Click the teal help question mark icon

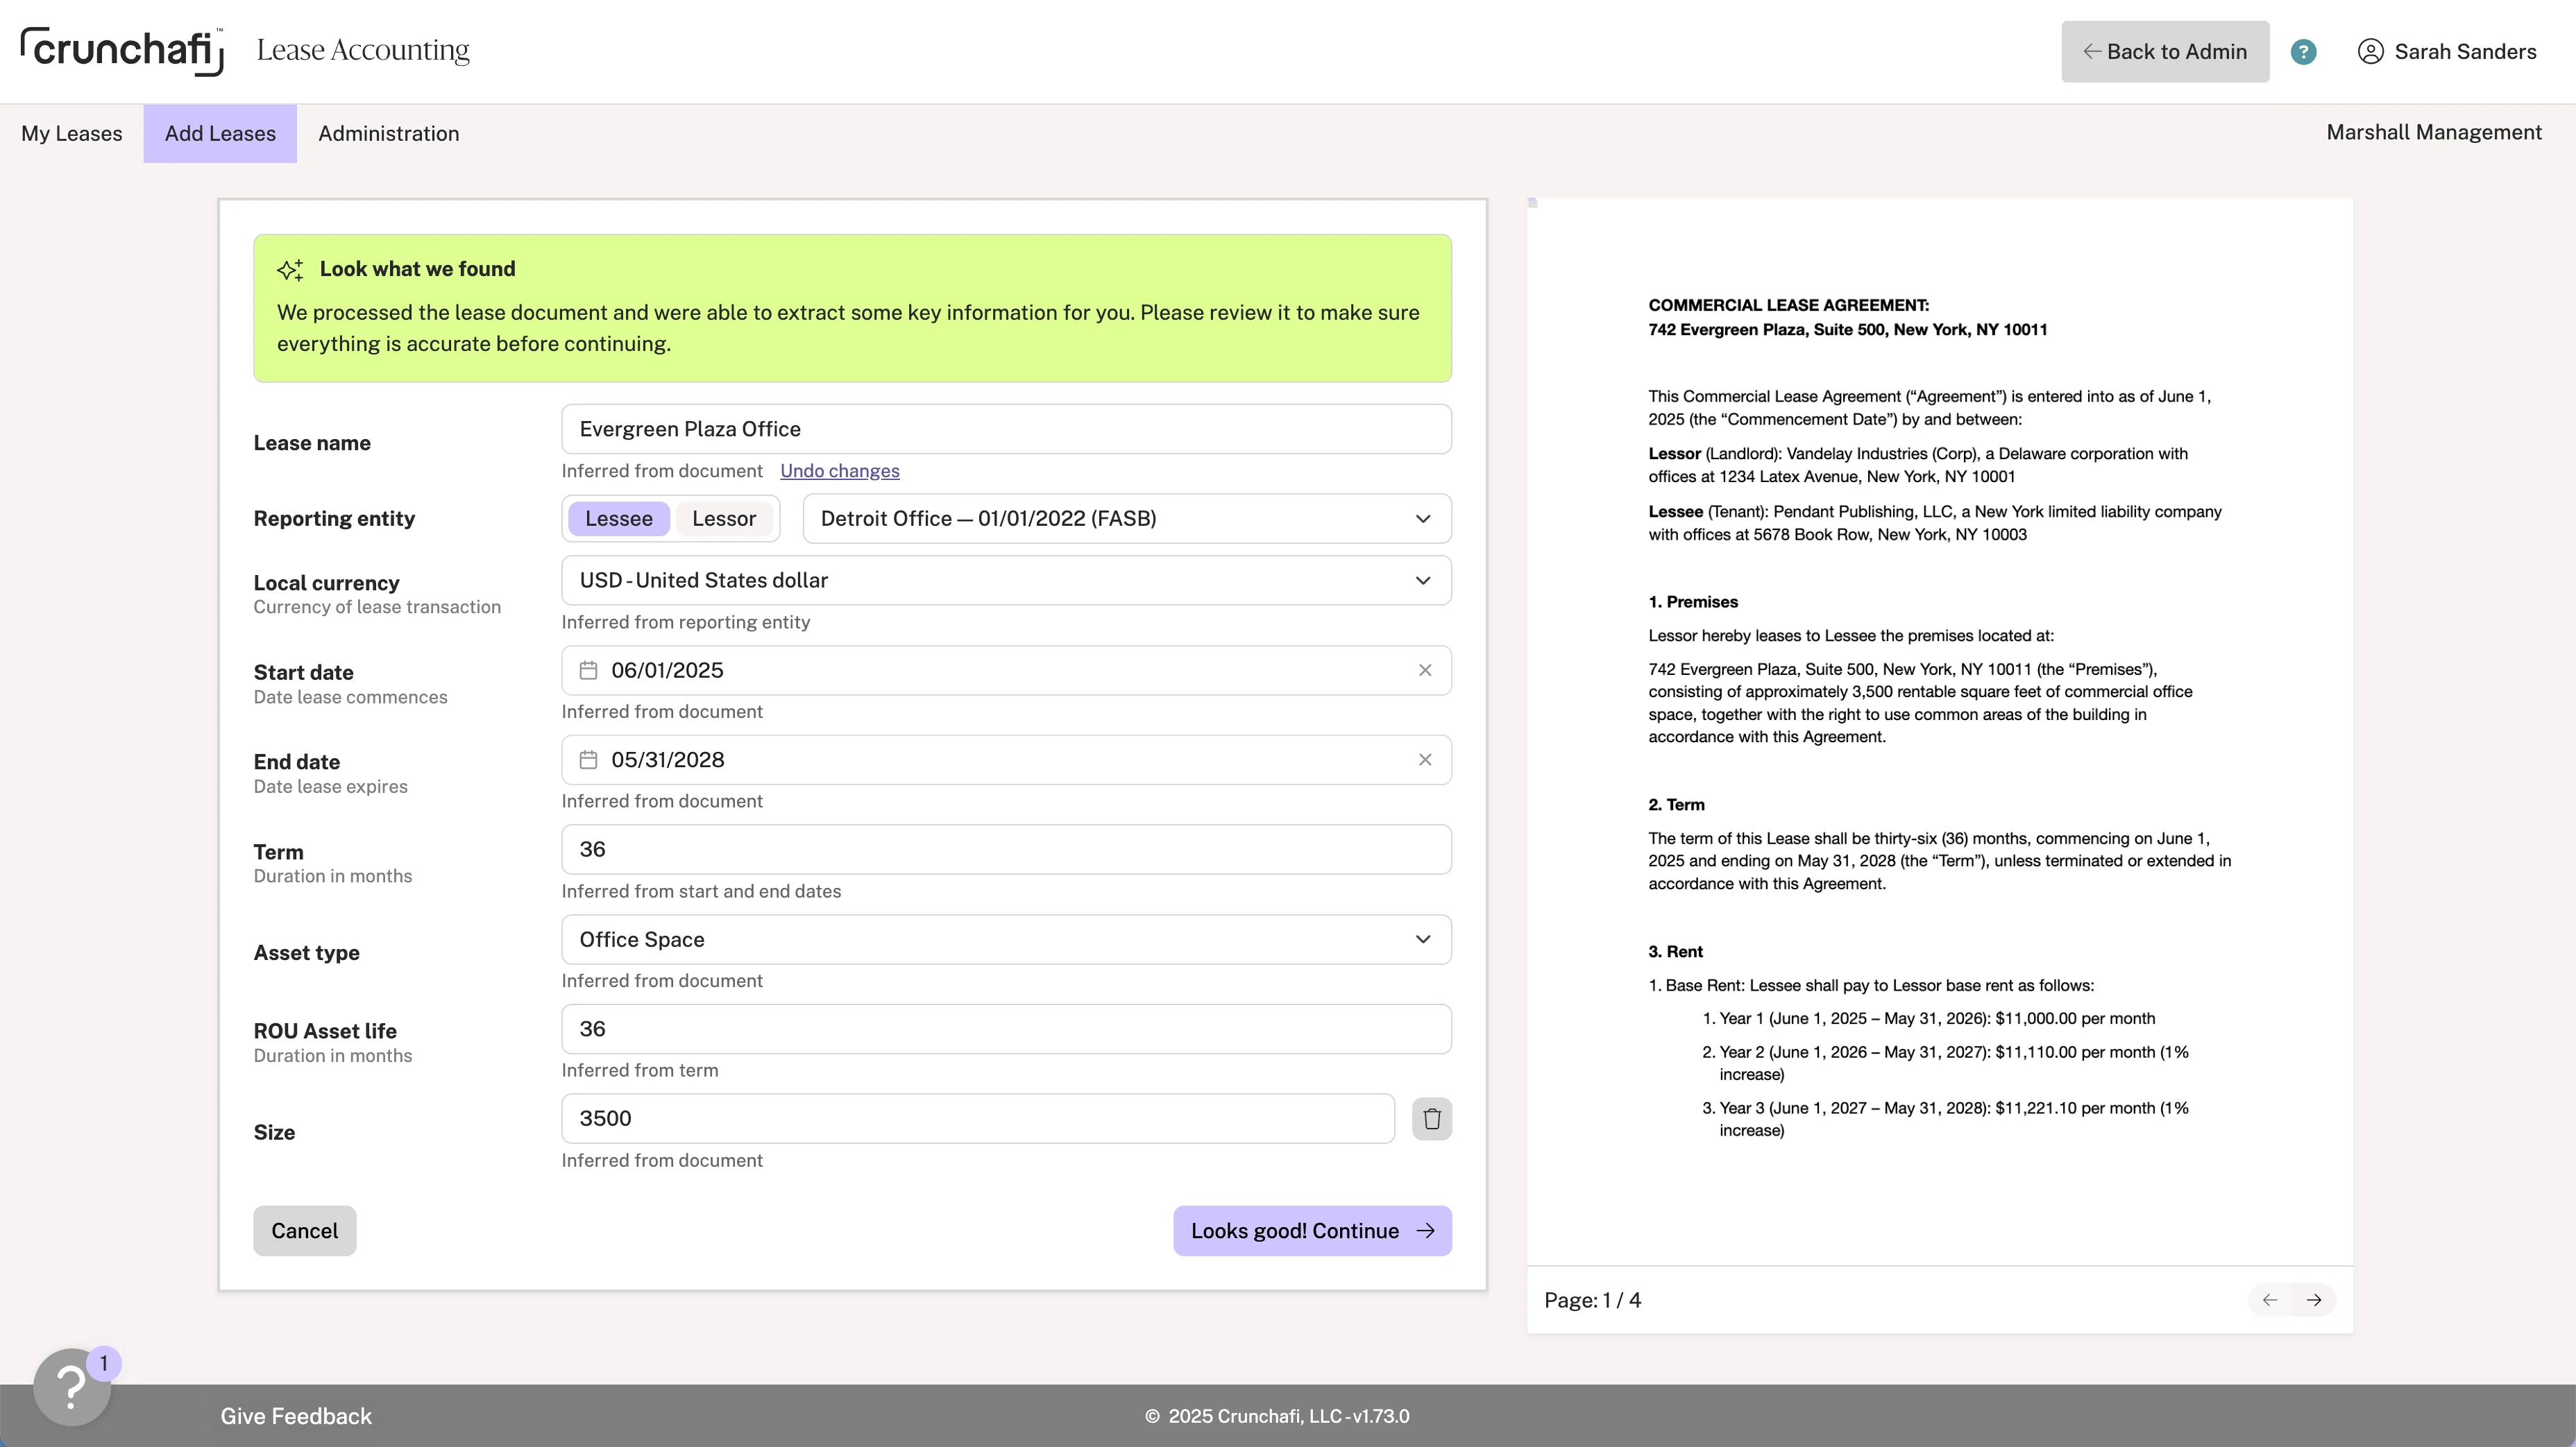coord(2303,52)
